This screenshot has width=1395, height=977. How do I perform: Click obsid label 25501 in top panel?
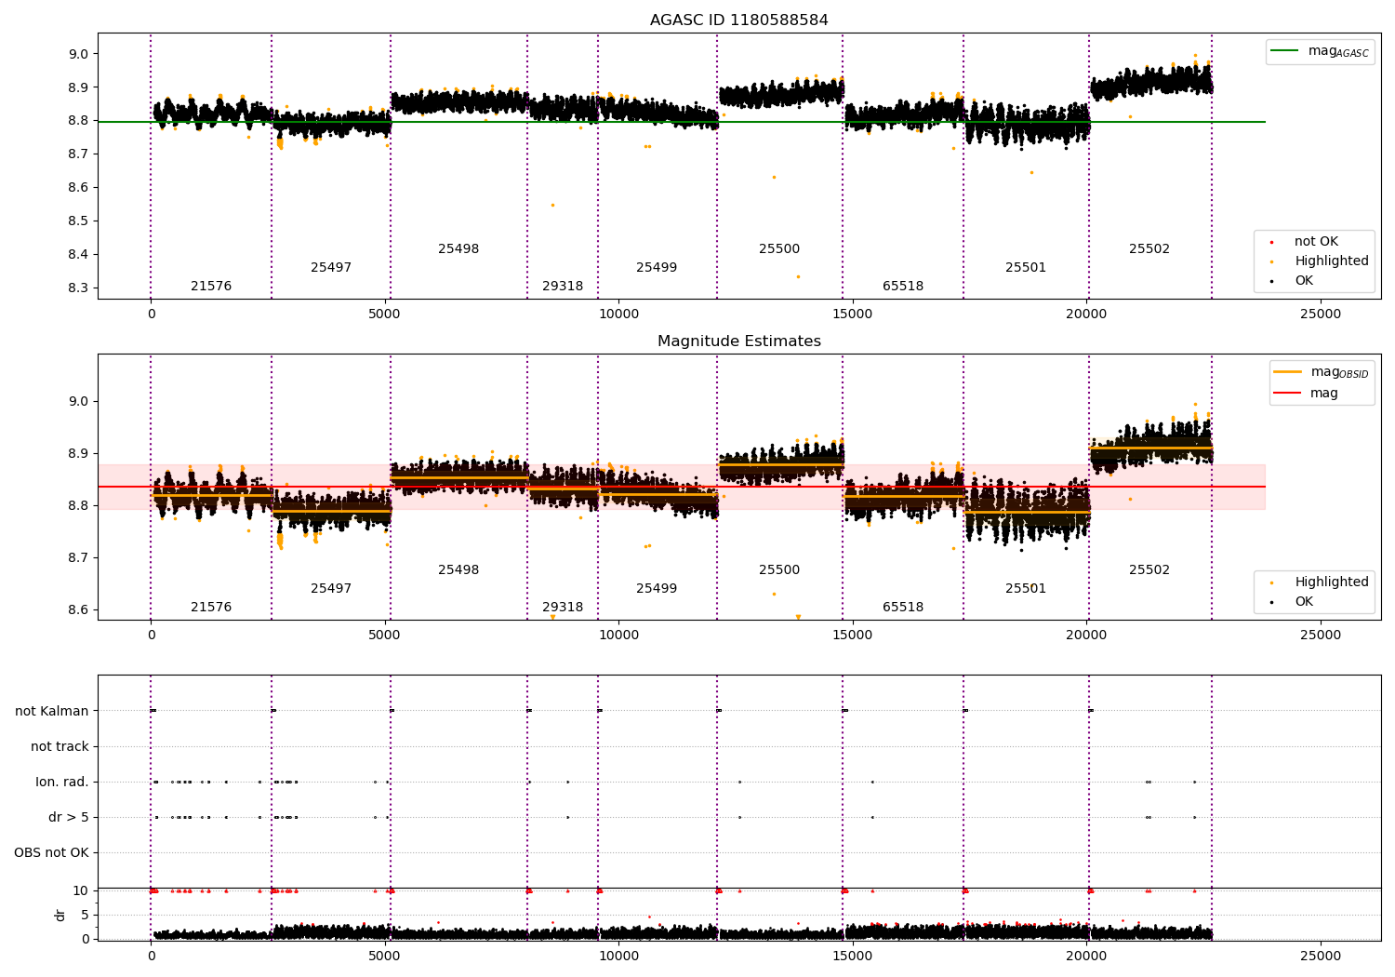tap(1026, 268)
